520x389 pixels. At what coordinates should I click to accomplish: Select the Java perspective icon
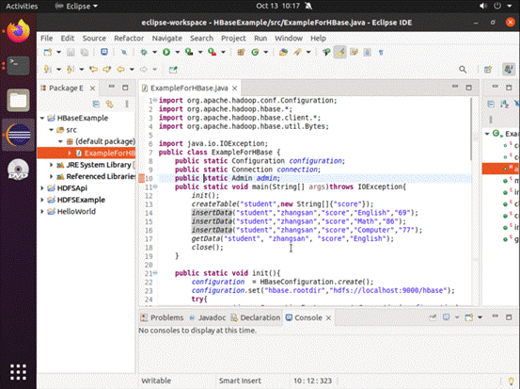(509, 70)
